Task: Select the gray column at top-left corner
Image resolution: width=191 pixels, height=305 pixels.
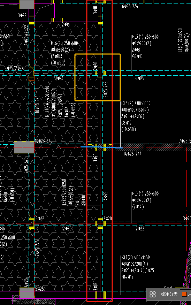Action: [x=27, y=4]
